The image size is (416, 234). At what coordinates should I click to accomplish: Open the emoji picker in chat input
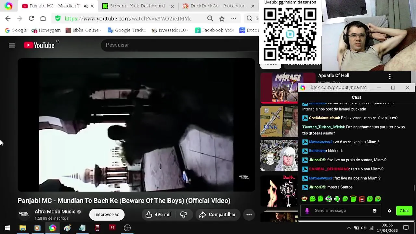pyautogui.click(x=374, y=211)
